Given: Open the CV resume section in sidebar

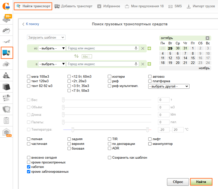Looking at the screenshot, I should (7, 121).
